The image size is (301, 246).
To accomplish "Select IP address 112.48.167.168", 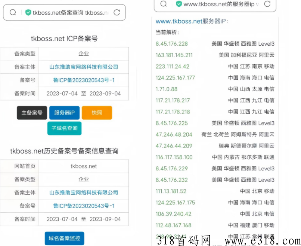I will point(173,225).
